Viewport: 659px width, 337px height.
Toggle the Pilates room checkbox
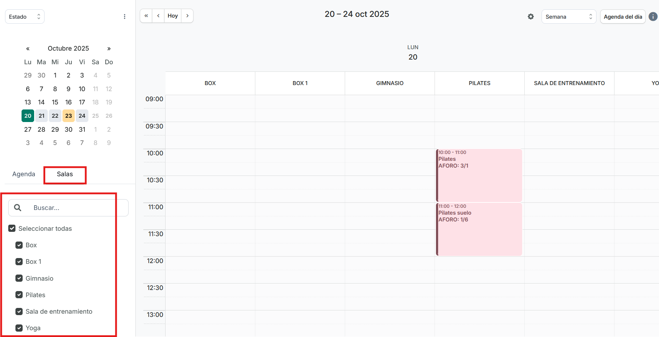[x=19, y=295]
